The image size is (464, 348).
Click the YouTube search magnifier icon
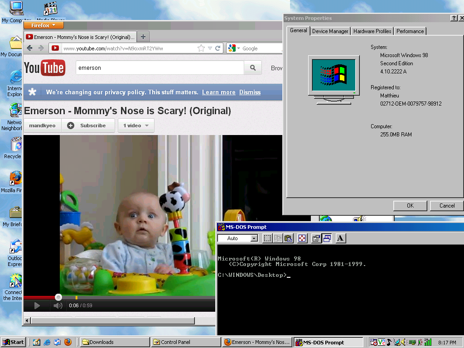(252, 68)
